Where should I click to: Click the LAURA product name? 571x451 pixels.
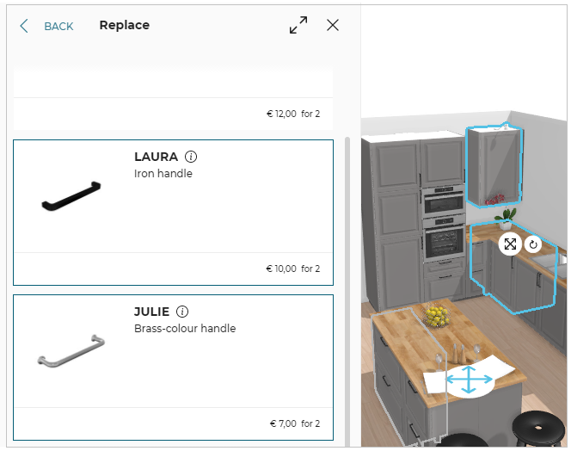156,157
